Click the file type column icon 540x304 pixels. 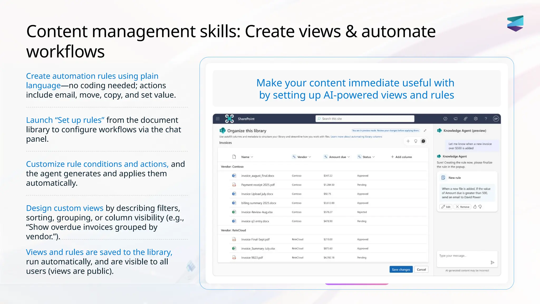[x=234, y=157]
